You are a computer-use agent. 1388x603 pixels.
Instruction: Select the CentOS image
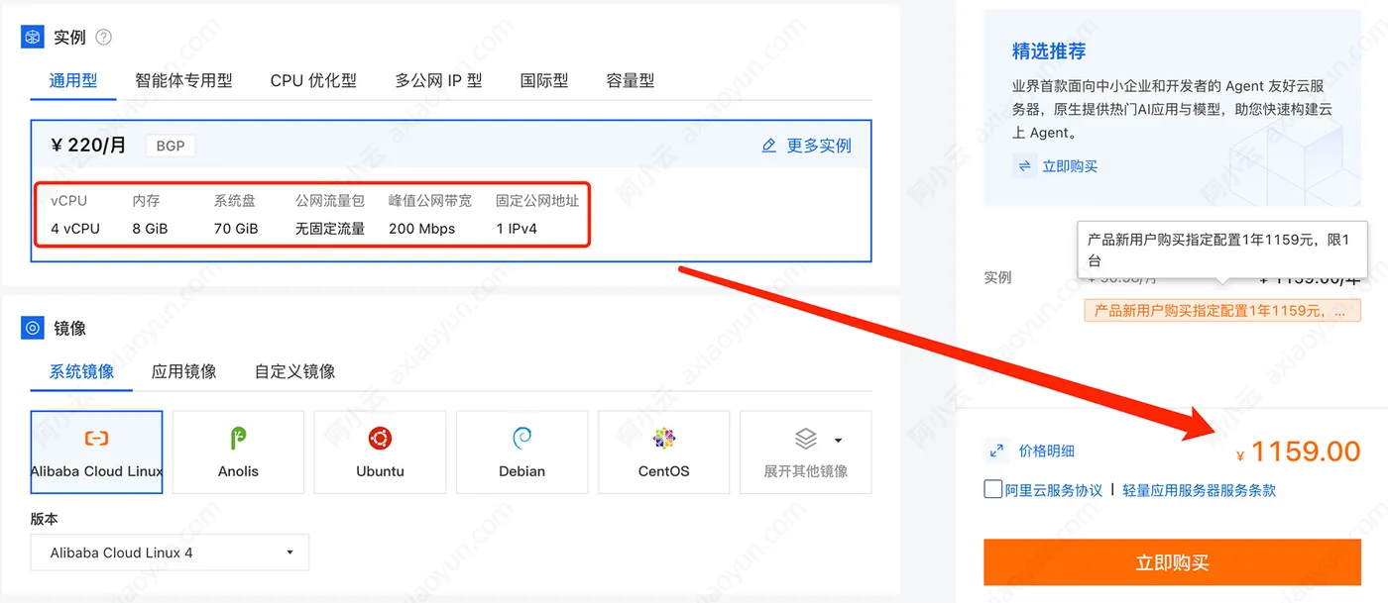coord(663,452)
